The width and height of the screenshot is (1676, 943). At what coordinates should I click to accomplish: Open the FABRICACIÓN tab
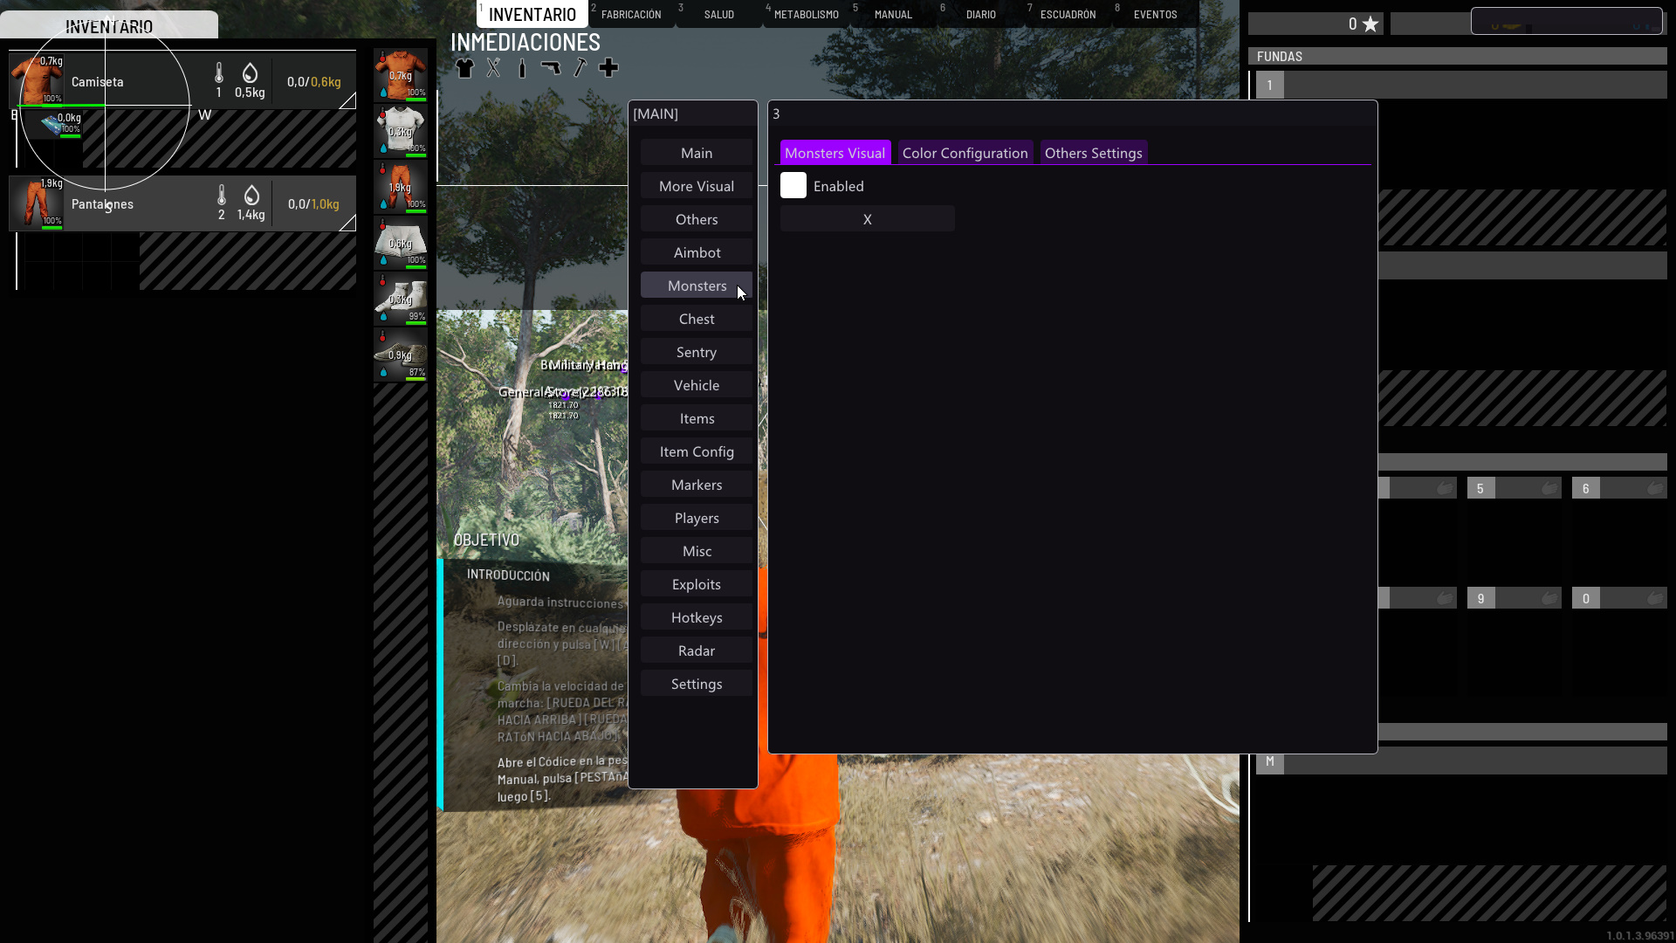(630, 15)
